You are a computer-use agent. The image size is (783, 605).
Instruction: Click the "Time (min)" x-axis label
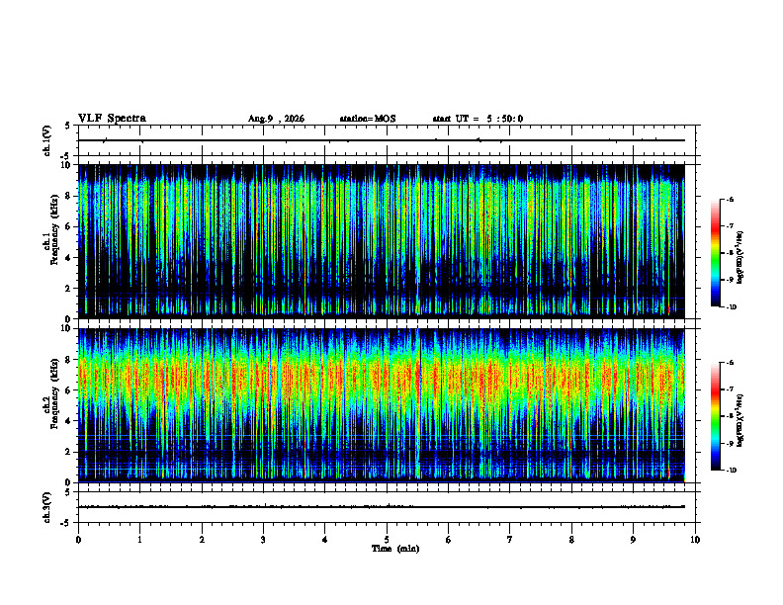(x=395, y=549)
